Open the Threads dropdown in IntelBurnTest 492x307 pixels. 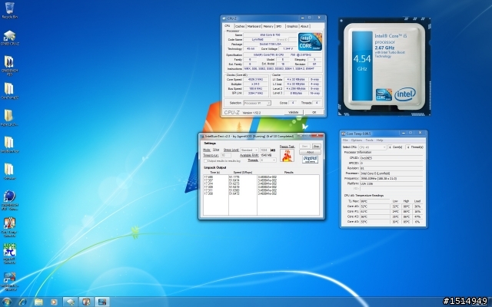click(x=268, y=160)
